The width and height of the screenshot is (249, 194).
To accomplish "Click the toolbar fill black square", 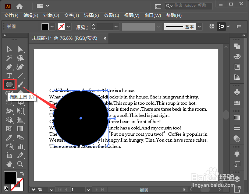I will click(10, 178).
